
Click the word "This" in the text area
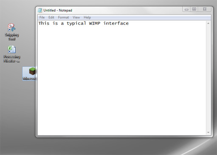[44, 23]
